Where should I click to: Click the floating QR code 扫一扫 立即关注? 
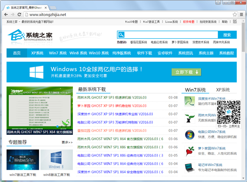[228, 114]
